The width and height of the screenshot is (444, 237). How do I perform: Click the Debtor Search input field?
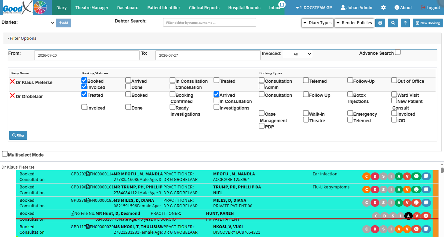point(210,22)
